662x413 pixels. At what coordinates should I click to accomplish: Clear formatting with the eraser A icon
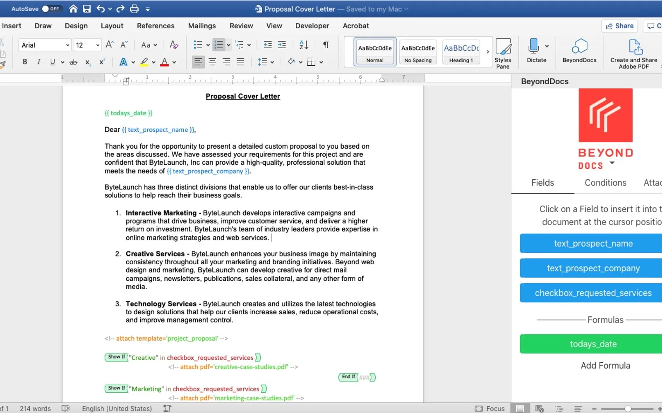[x=174, y=45]
